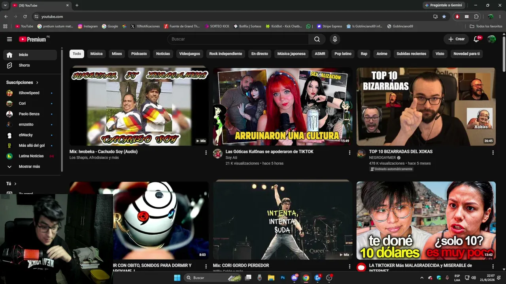
Task: Open the Más allá del gol subscription
Action: (x=30, y=146)
